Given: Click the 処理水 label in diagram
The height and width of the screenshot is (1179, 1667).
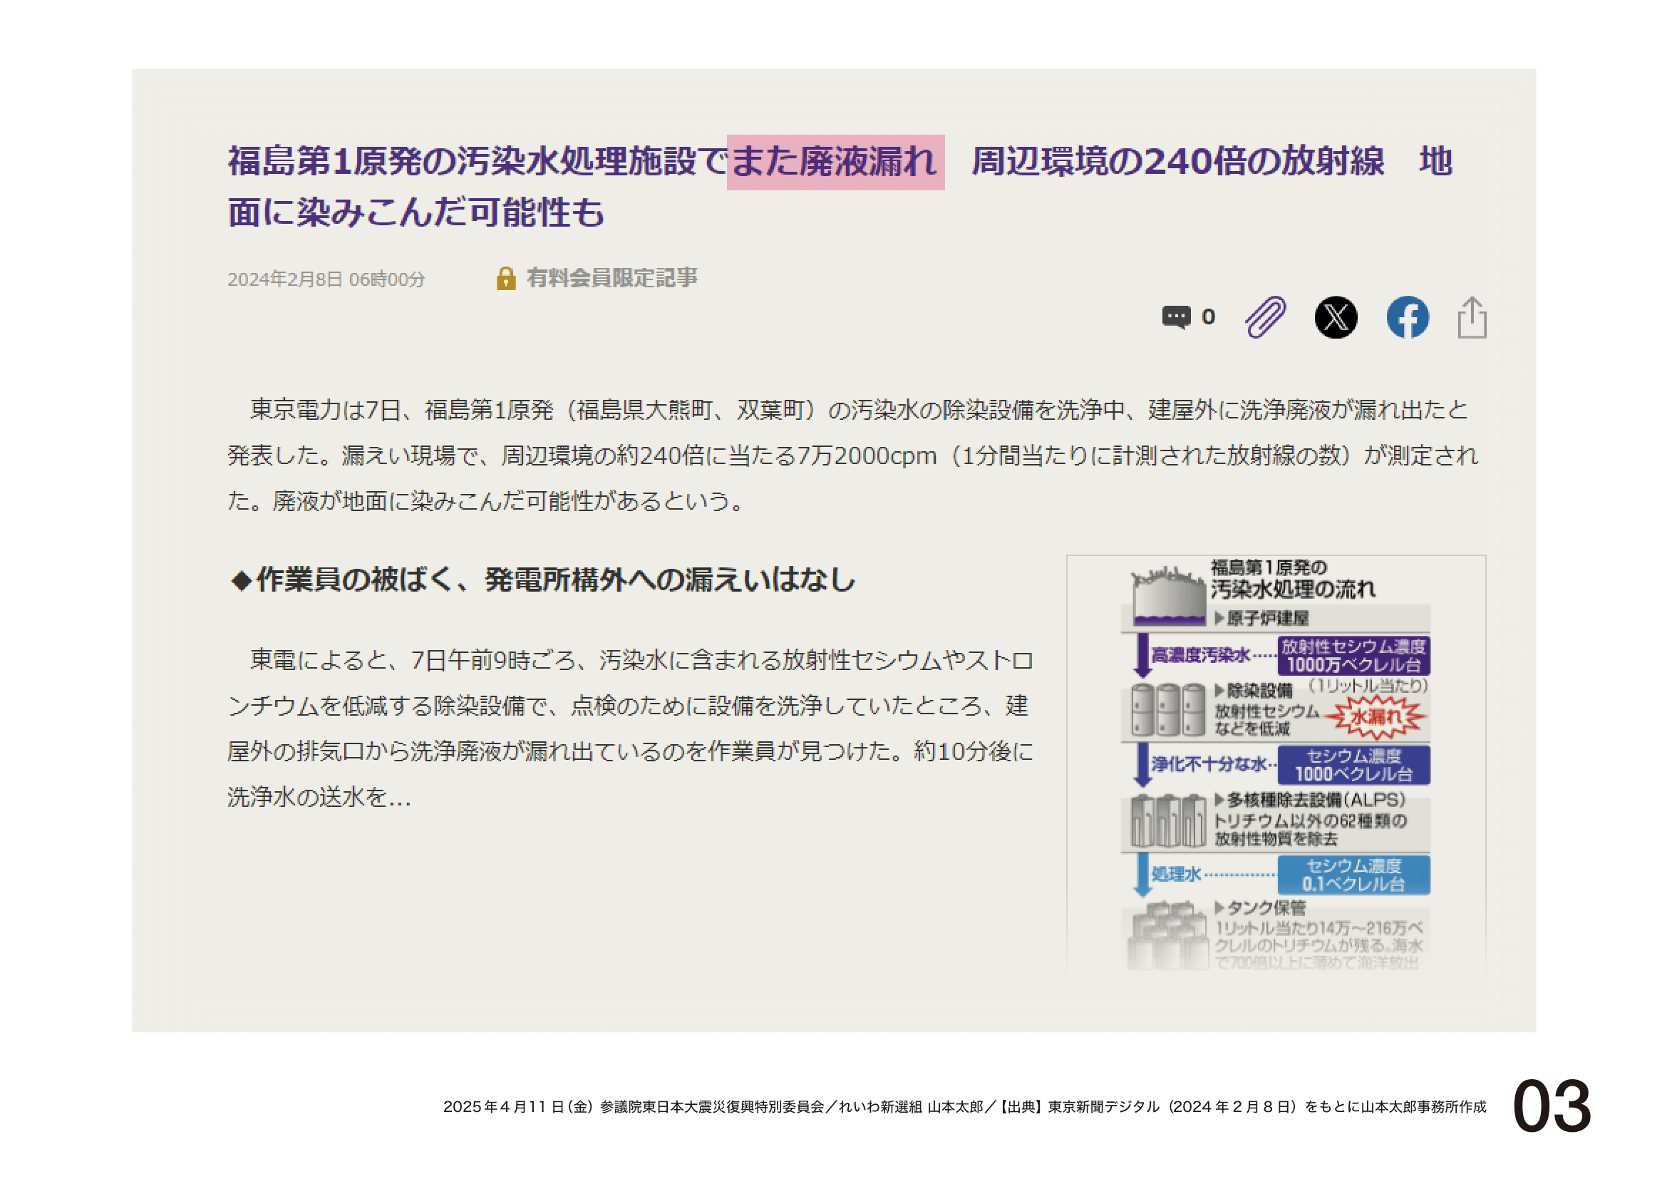Looking at the screenshot, I should click(1176, 874).
